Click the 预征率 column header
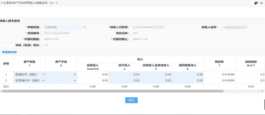The image size is (265, 115). pyautogui.click(x=219, y=64)
